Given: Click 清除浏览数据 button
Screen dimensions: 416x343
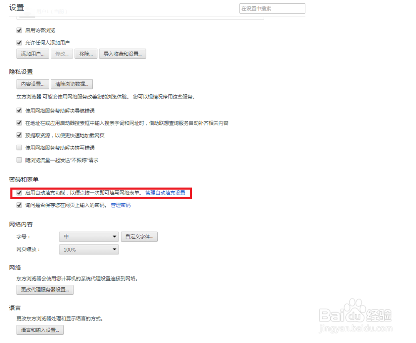Looking at the screenshot, I should (x=72, y=84).
